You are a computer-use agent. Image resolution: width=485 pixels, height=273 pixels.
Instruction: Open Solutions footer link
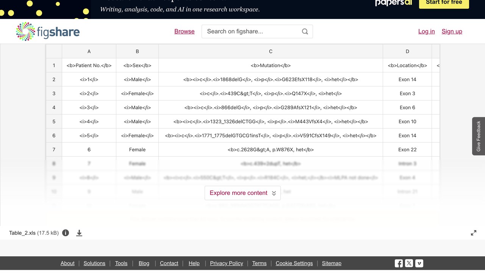coord(94,263)
